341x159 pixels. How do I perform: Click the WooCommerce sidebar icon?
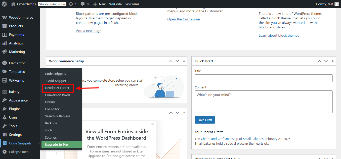coord(4,17)
